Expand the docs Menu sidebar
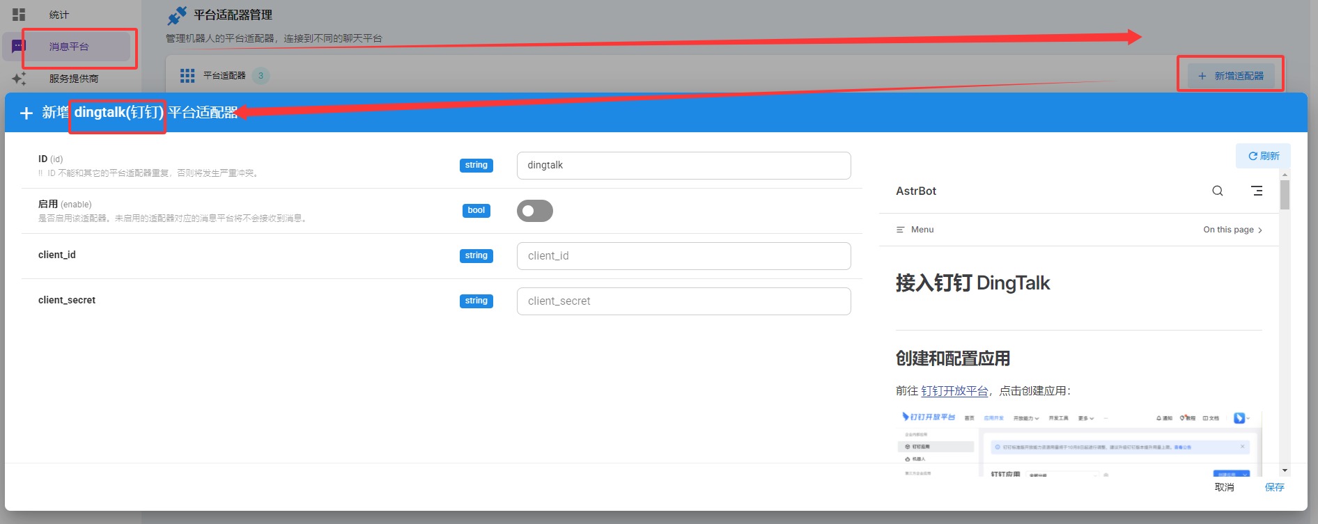Viewport: 1318px width, 524px height. pyautogui.click(x=915, y=230)
